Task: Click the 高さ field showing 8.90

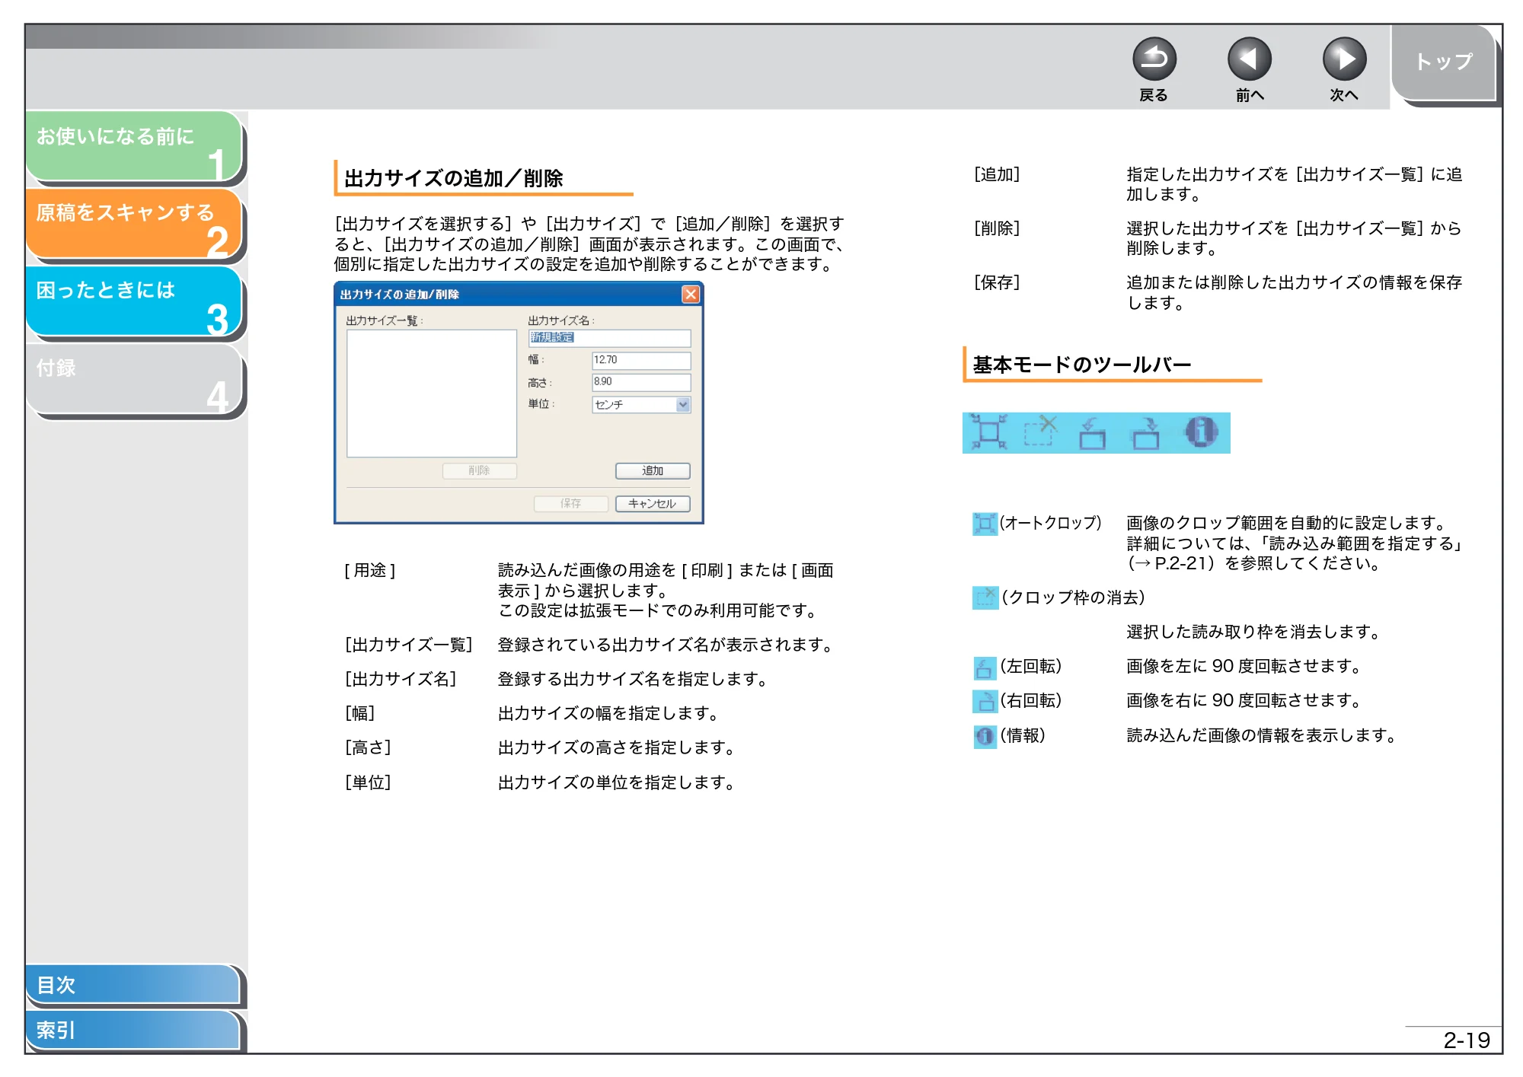Action: tap(641, 381)
